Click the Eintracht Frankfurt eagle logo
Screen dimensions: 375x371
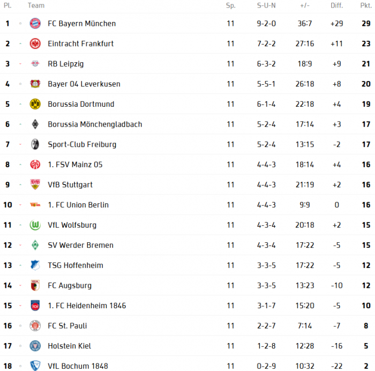tap(35, 43)
